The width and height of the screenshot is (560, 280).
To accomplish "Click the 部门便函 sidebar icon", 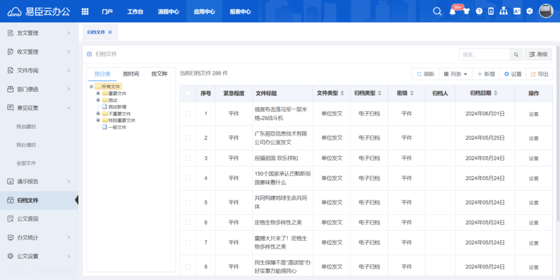I will coord(10,89).
